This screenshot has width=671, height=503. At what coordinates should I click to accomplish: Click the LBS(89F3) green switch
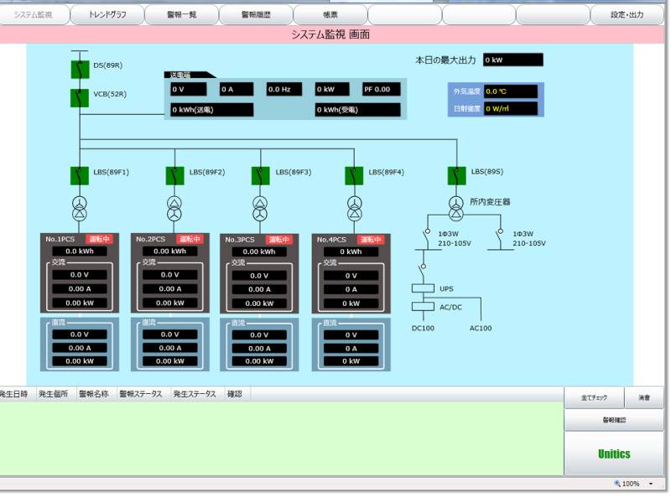pos(261,175)
